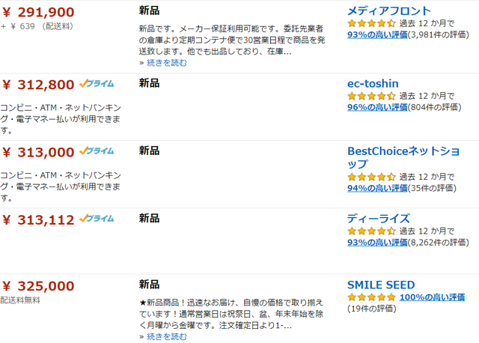The height and width of the screenshot is (343, 479).
Task: Click 100%の高い評価 rating link
Action: [433, 297]
